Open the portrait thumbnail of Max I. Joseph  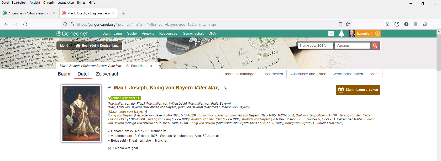81,114
